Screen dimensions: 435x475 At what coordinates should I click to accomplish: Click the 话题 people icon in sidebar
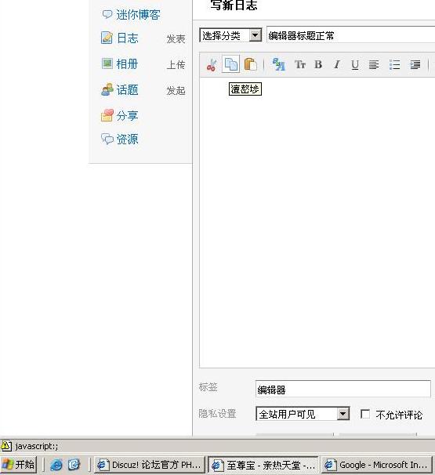click(107, 89)
